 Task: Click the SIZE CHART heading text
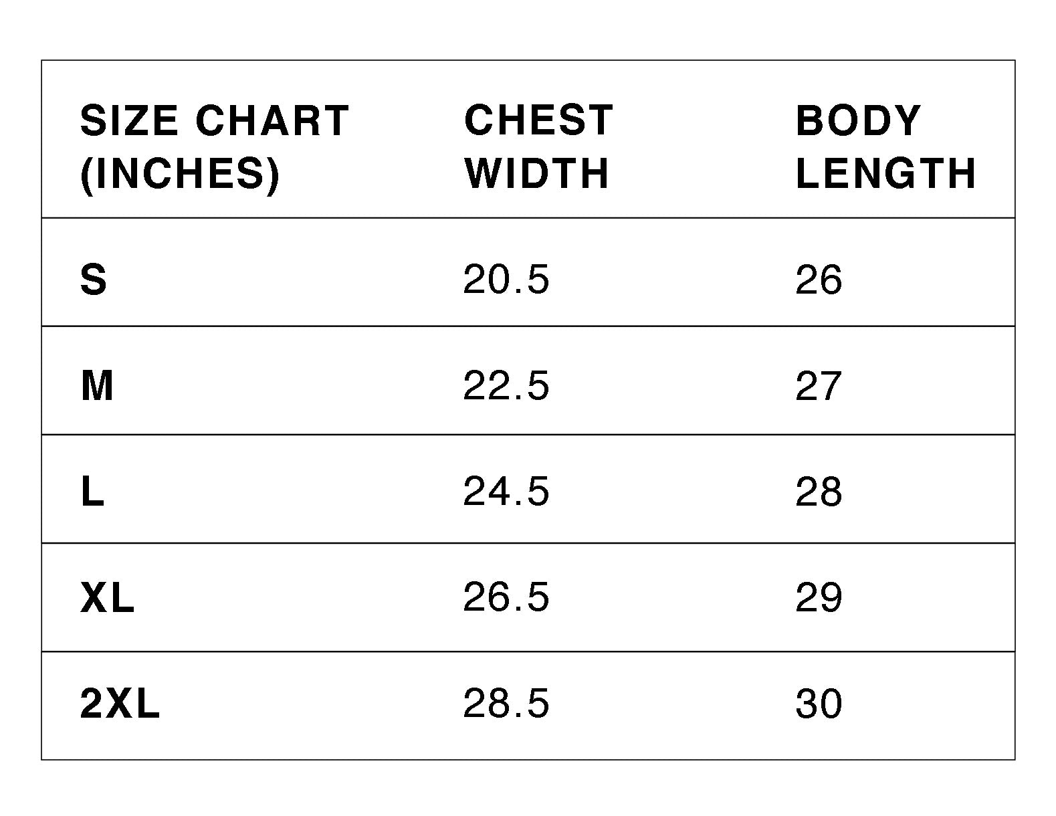(214, 121)
